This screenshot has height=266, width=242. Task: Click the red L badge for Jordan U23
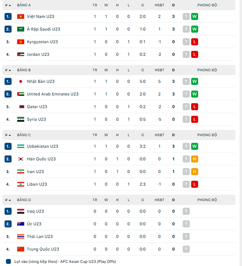click(x=195, y=54)
